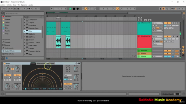Viewport: 186px width, 104px height.
Task: Toggle the Echo device activator
Action: (5, 64)
